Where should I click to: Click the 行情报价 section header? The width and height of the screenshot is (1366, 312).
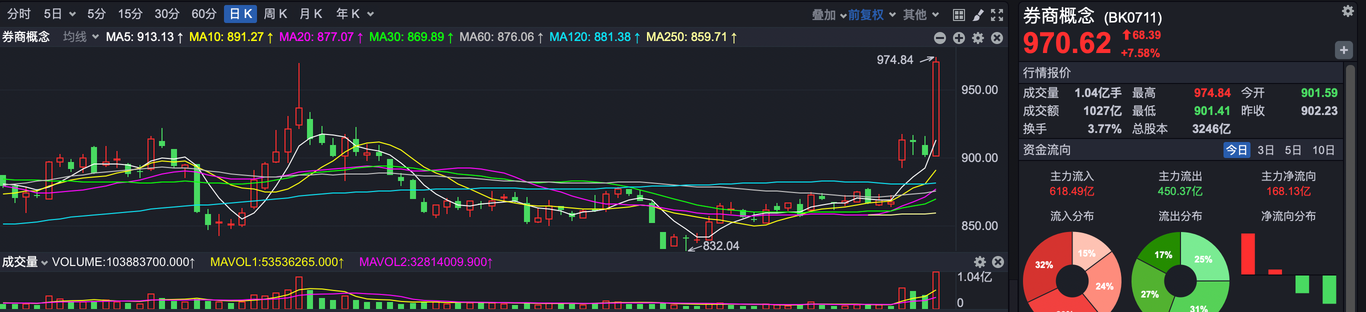click(x=1047, y=72)
